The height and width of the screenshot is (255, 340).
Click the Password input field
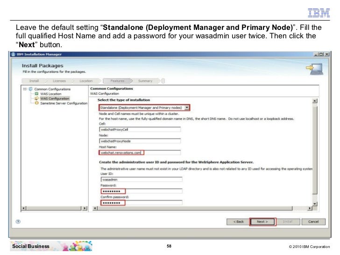click(142, 191)
